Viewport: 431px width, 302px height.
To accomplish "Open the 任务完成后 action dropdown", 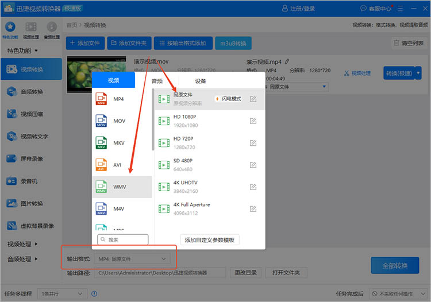I will tap(398, 294).
